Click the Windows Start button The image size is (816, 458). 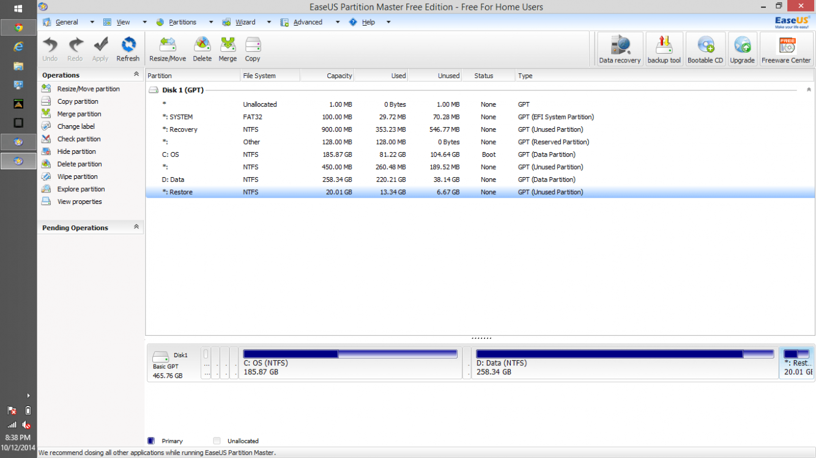[x=18, y=9]
